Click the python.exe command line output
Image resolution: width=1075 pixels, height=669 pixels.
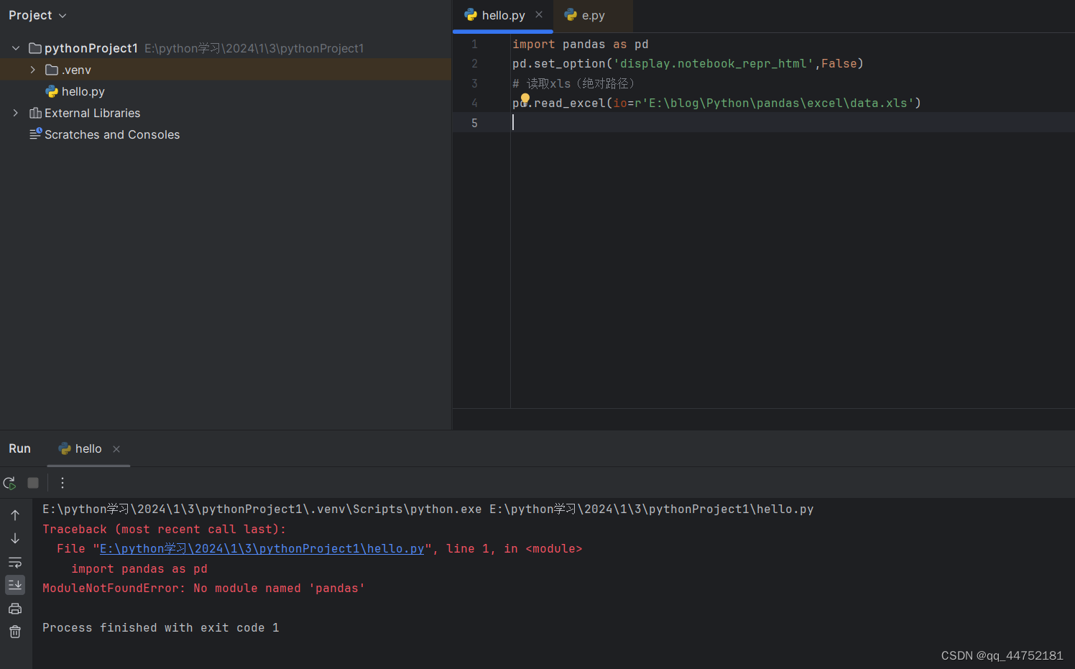click(x=428, y=509)
